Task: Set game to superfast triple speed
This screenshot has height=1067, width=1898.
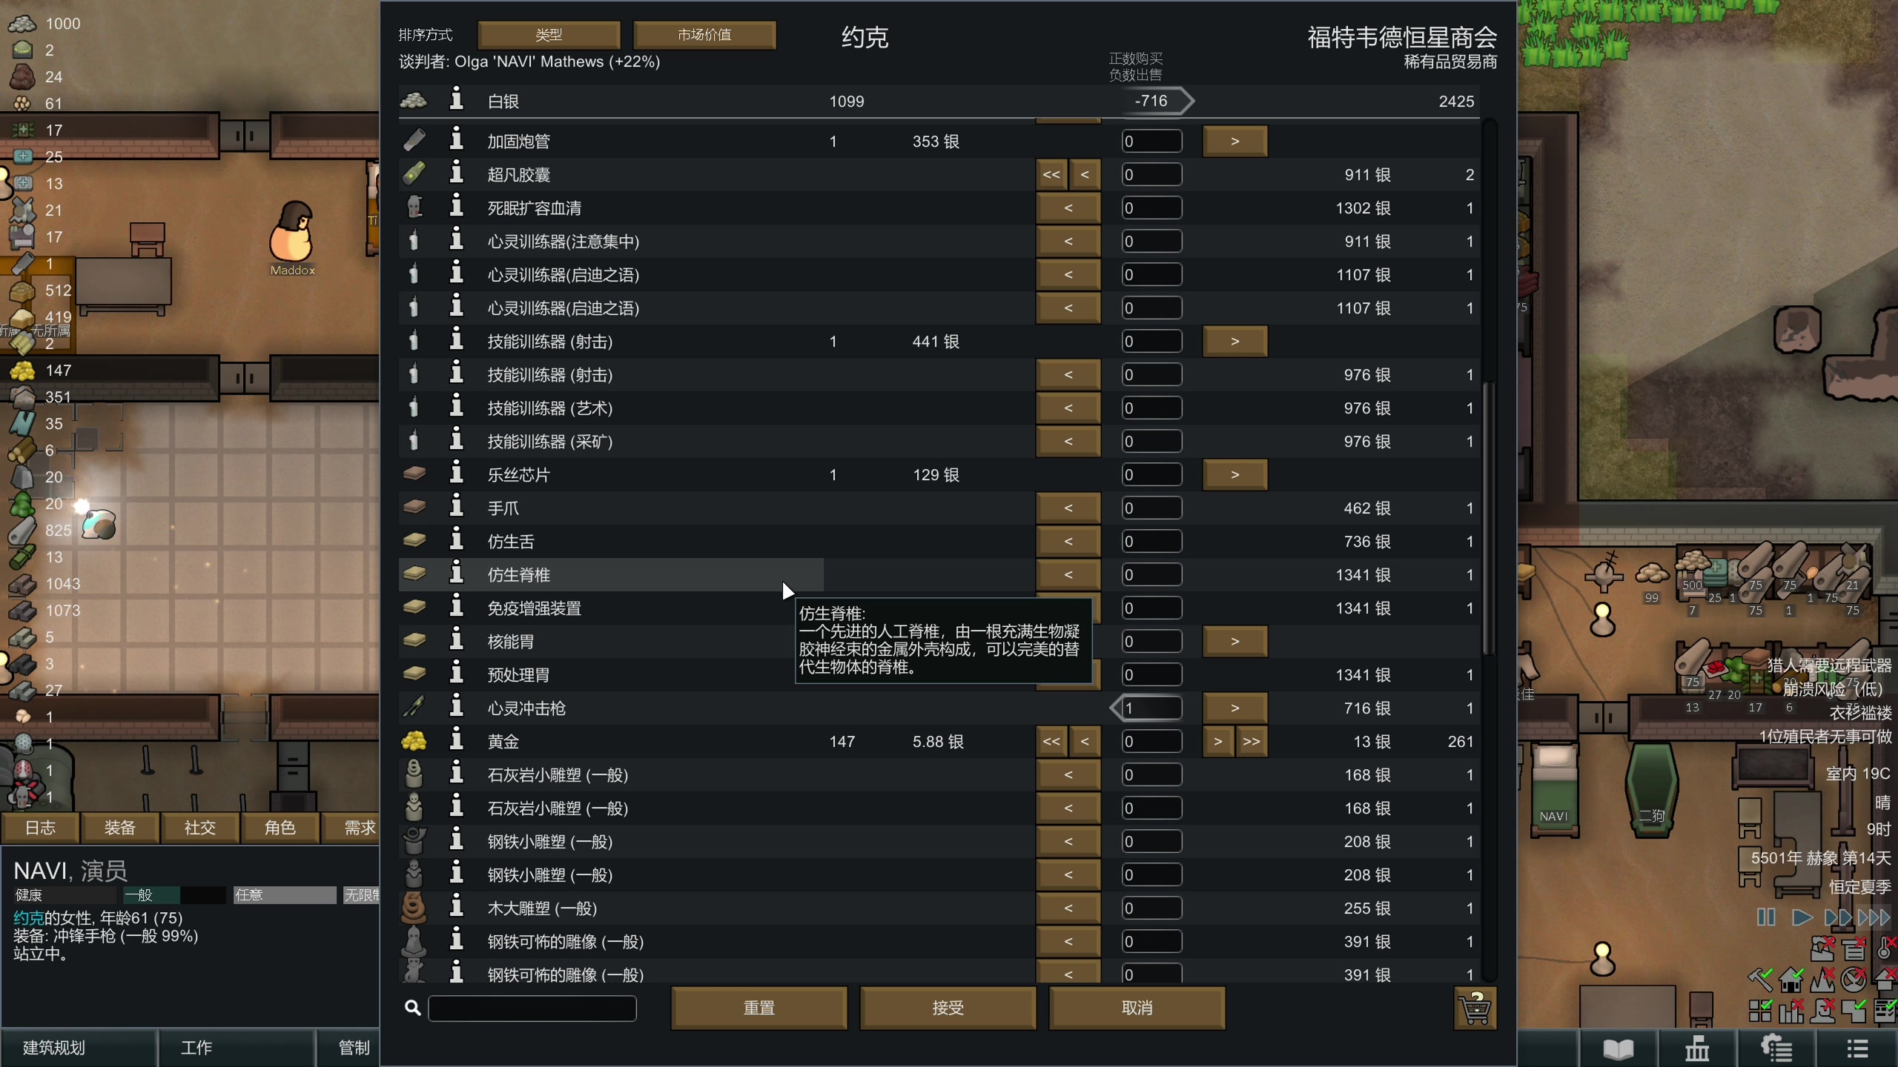Action: point(1874,918)
